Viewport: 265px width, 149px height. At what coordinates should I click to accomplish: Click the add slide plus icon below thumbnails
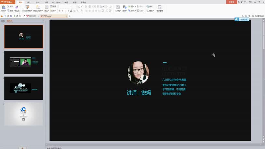22,148
